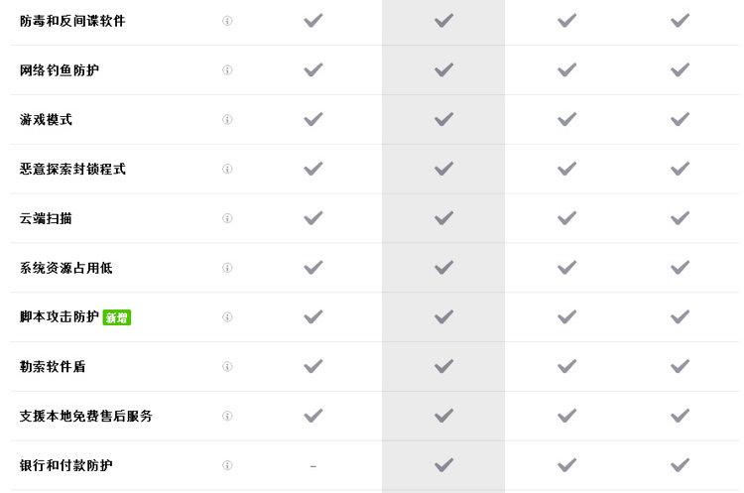Click the green 新增 badge
Image resolution: width=744 pixels, height=493 pixels.
(117, 317)
